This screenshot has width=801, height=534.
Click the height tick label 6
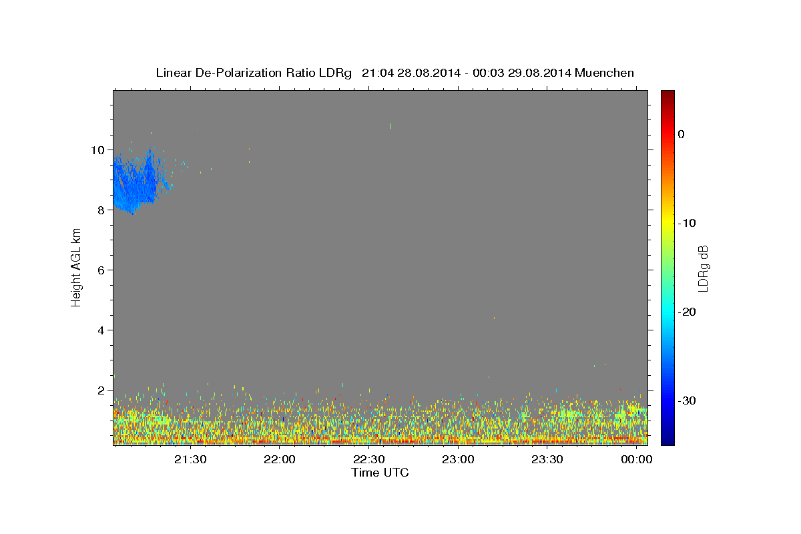point(100,270)
